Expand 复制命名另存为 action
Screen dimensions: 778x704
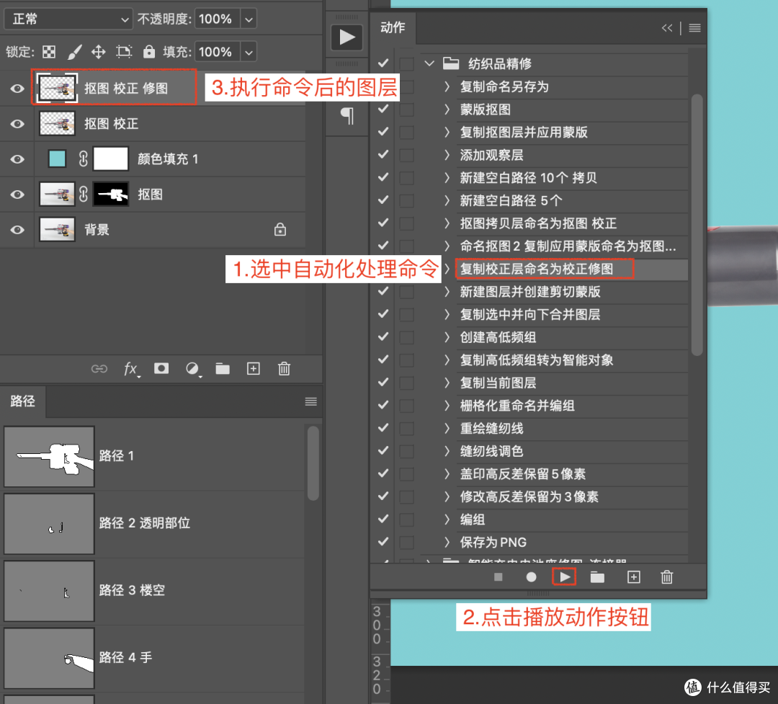(447, 86)
